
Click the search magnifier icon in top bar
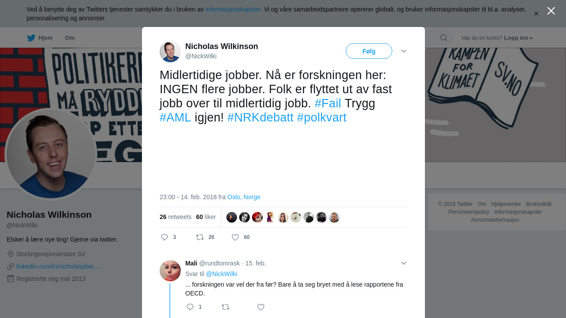coord(444,38)
